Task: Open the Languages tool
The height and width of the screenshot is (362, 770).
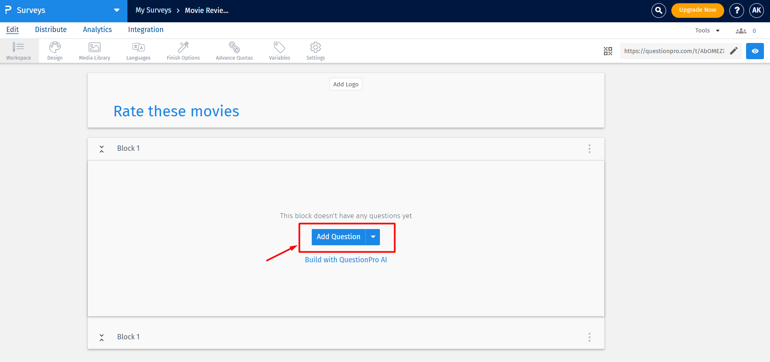Action: point(138,51)
